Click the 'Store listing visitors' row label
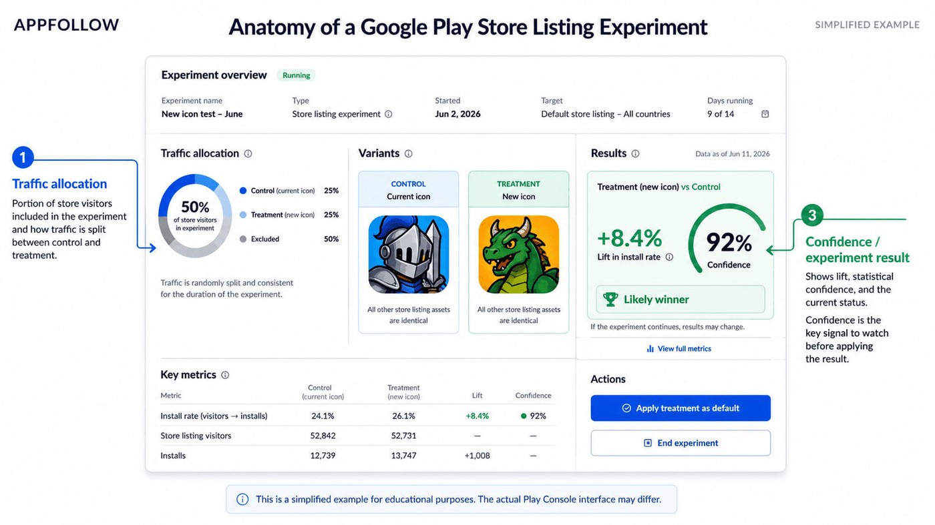Viewport: 935px width, 525px height. (196, 436)
